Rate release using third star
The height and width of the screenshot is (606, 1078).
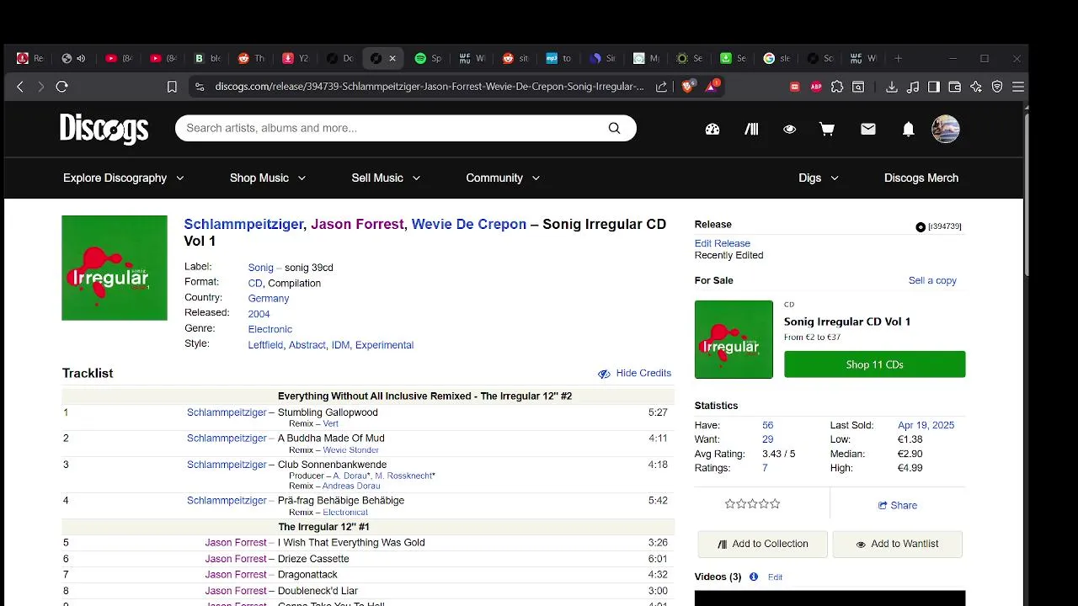(x=753, y=504)
